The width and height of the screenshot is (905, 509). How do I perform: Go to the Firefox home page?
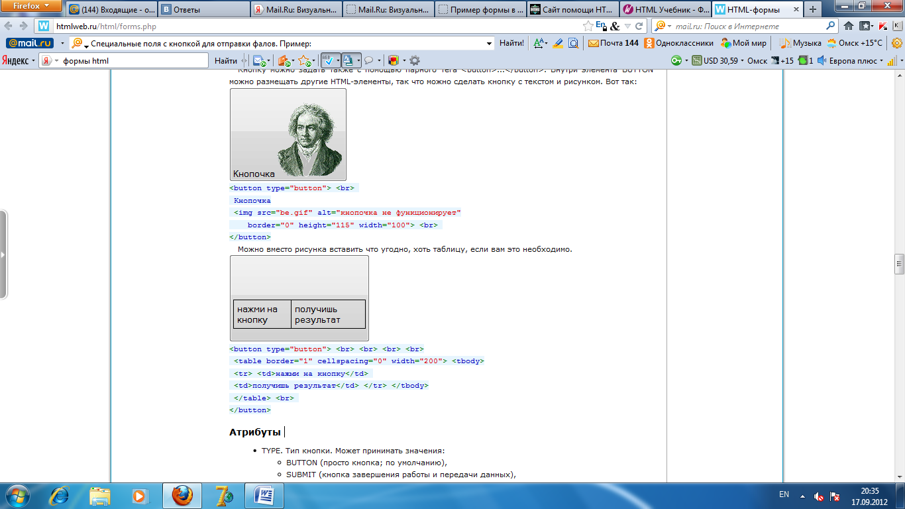tap(849, 26)
